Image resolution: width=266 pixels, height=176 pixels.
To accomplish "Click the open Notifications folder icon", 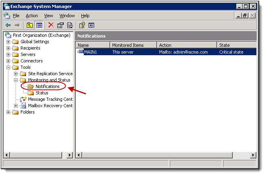I will pyautogui.click(x=31, y=86).
